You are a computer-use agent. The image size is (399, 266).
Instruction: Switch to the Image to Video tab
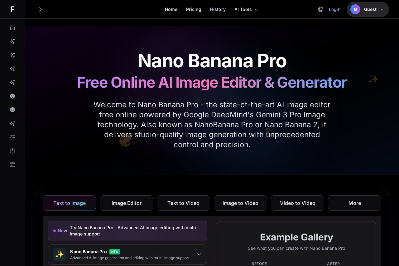coord(240,203)
